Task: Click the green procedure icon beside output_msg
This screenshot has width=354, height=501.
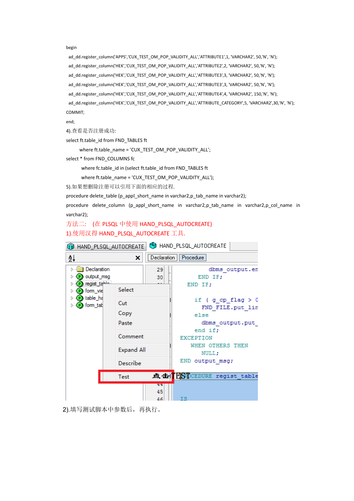Action: click(x=80, y=277)
